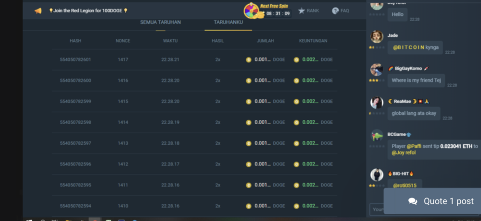Click Join the Red Legion announcement
The width and height of the screenshot is (481, 221).
pyautogui.click(x=89, y=11)
